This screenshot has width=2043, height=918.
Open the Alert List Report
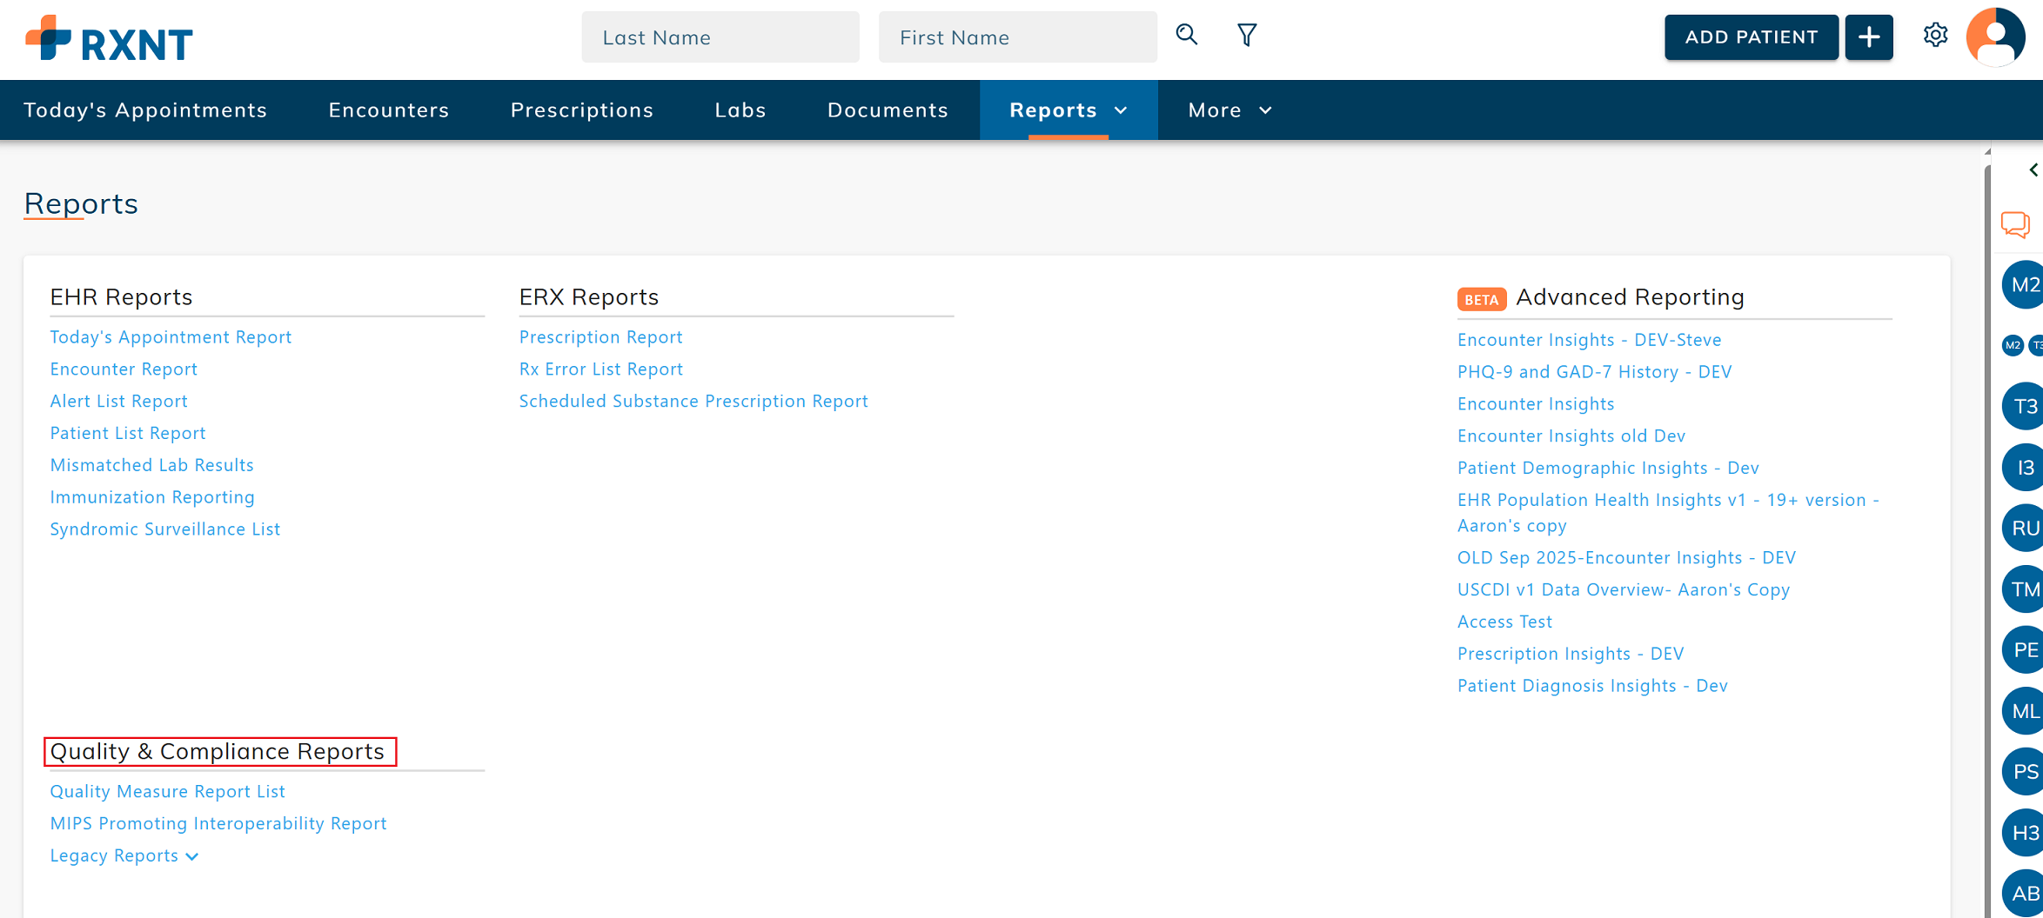tap(118, 402)
